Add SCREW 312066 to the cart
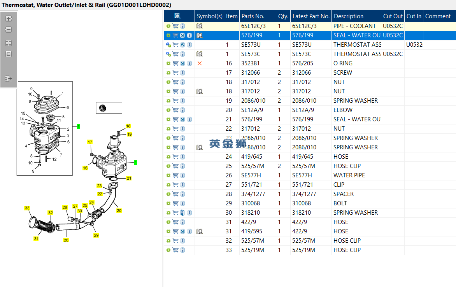456x287 pixels. (x=175, y=72)
